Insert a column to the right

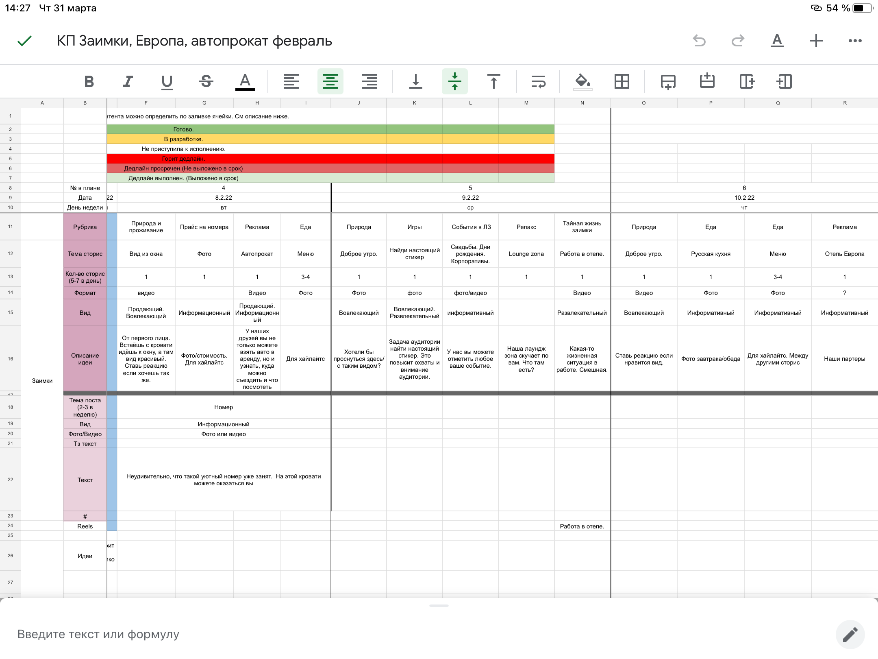[x=747, y=81]
